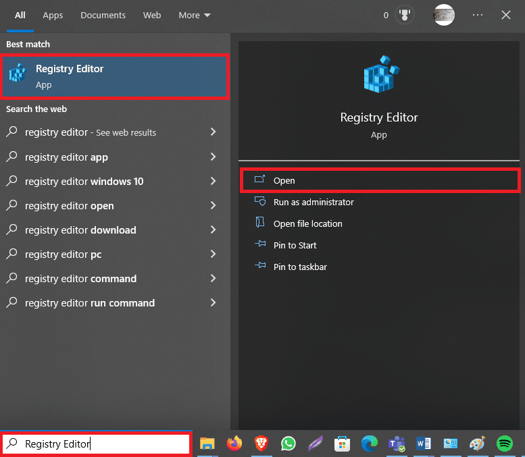Launch Microsoft Edge from the taskbar

pyautogui.click(x=370, y=443)
